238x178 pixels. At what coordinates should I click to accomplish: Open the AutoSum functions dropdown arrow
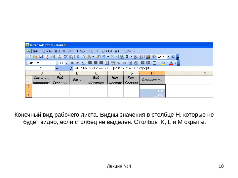132,57
